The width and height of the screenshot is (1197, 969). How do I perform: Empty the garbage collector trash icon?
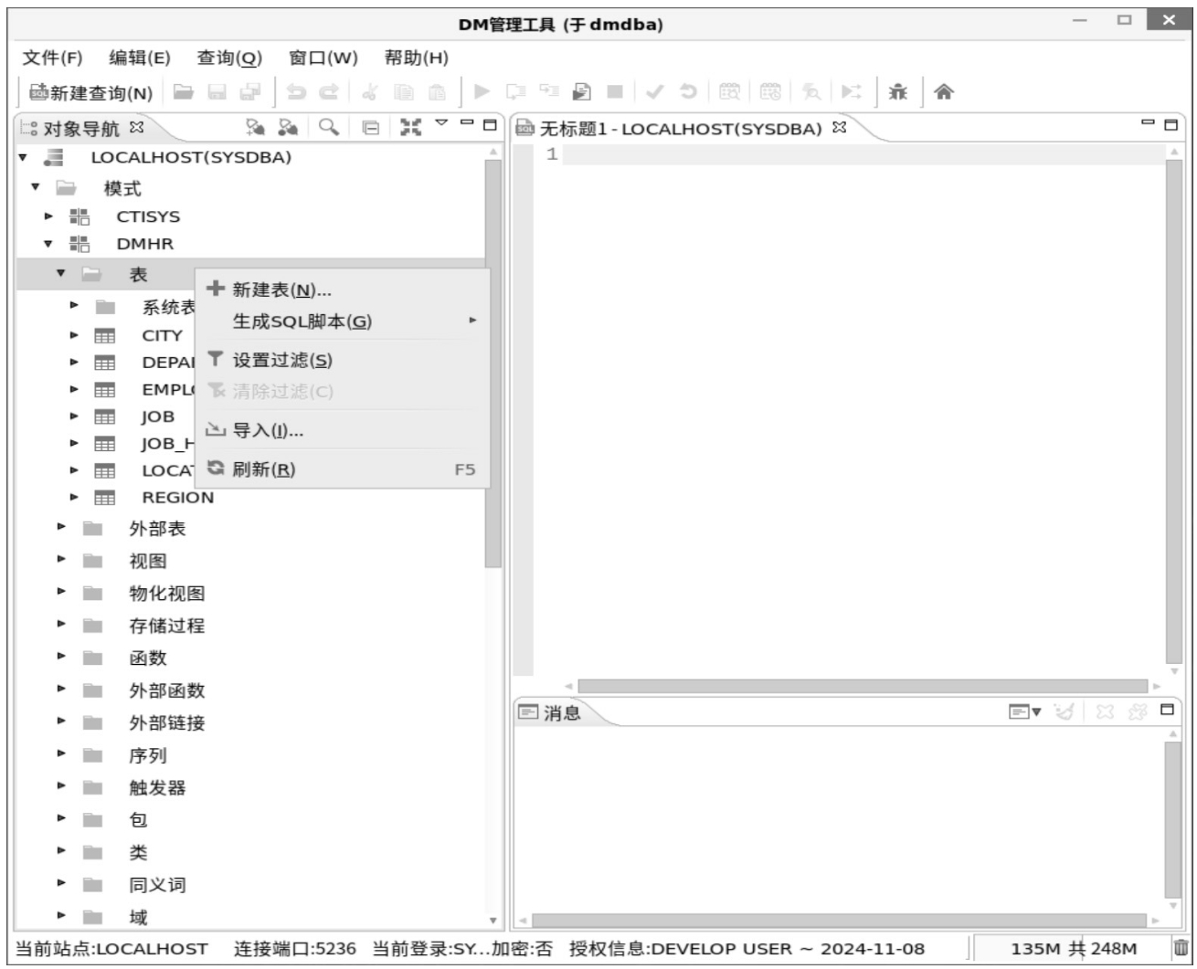point(1181,948)
